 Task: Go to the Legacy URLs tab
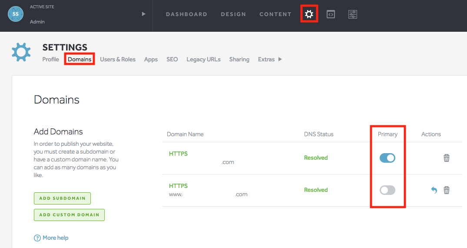(203, 59)
